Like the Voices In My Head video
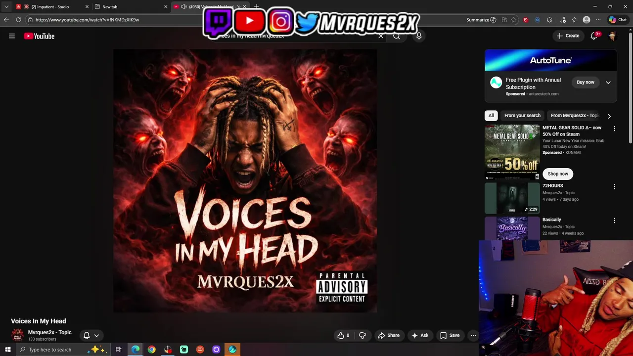This screenshot has height=356, width=633. [344, 335]
